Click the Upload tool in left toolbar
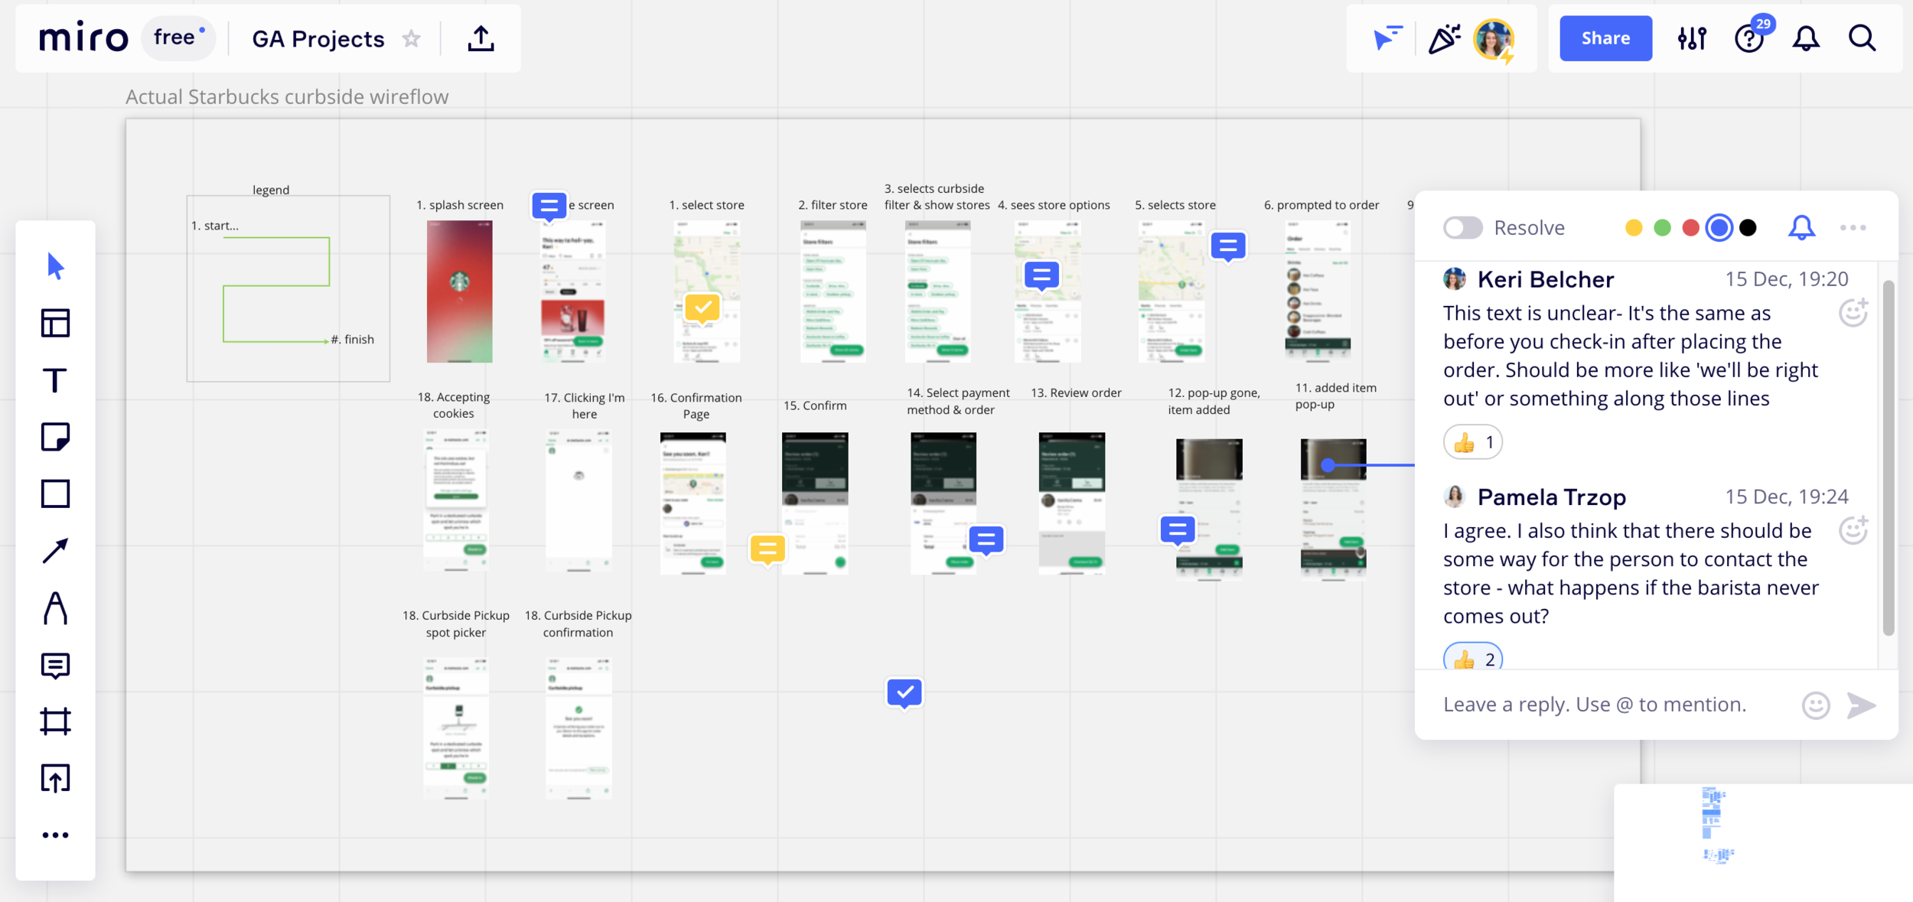 pos(55,778)
